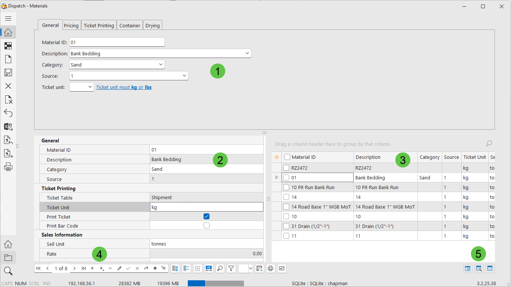
Task: Click the magnifier Find icon in bottom toolbar
Action: point(220,268)
